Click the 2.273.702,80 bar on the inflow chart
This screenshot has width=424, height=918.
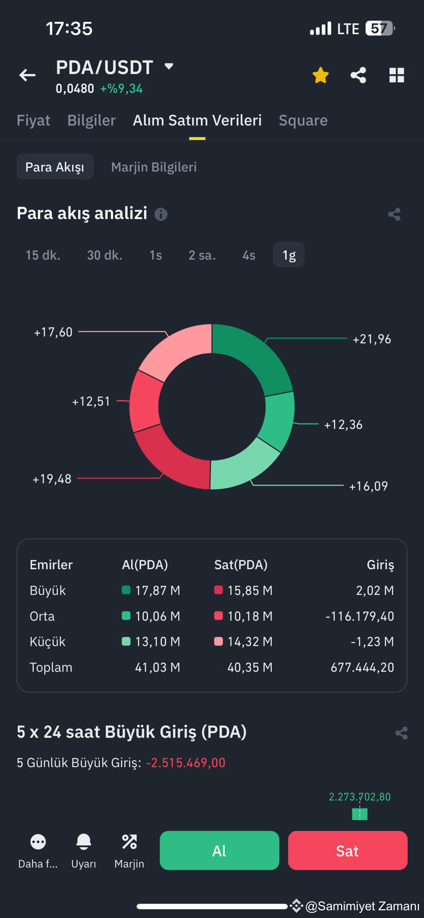(x=359, y=813)
